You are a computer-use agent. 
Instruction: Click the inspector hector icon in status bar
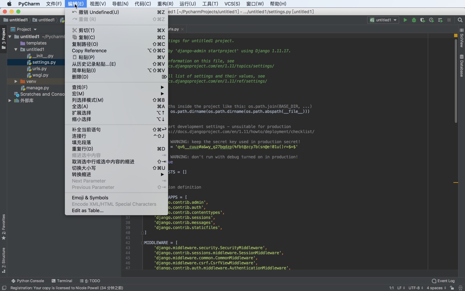click(460, 288)
